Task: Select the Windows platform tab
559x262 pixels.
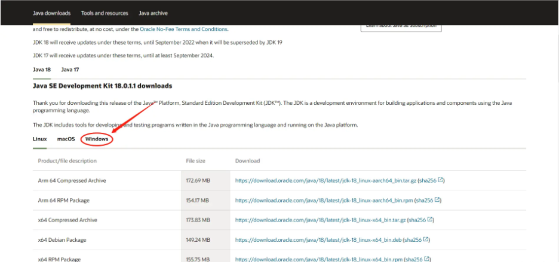Action: click(97, 139)
